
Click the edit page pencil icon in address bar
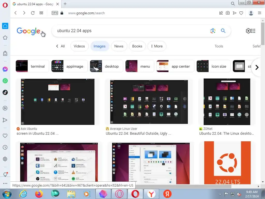click(221, 13)
